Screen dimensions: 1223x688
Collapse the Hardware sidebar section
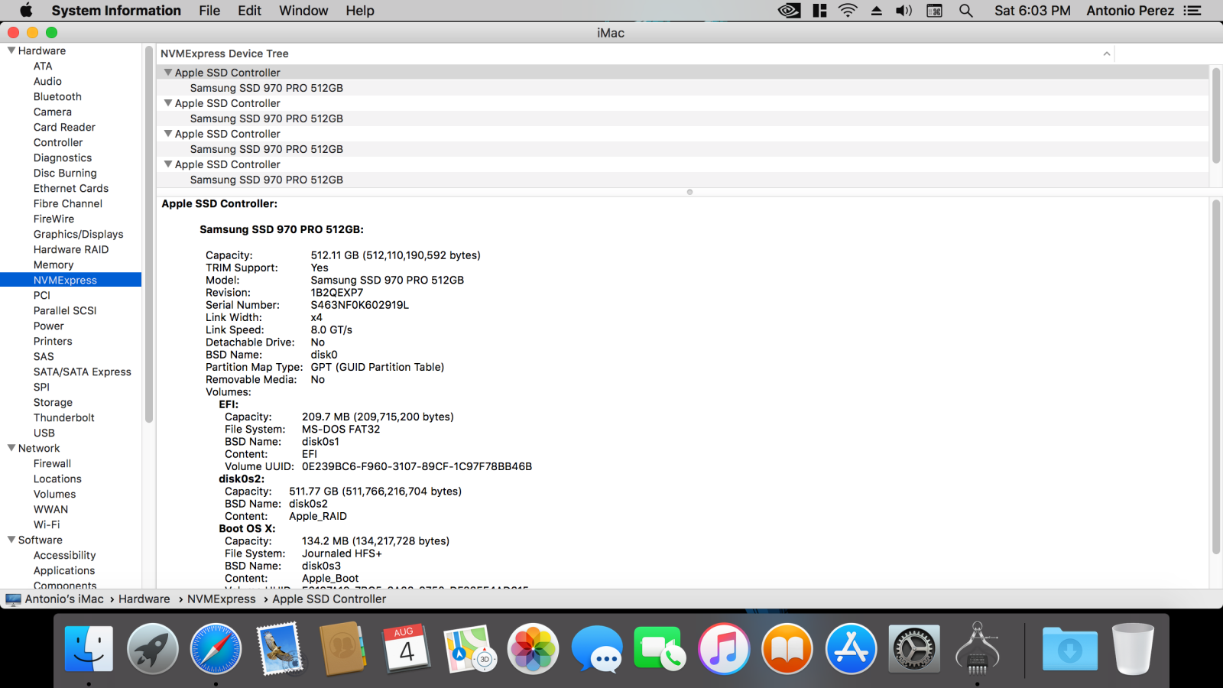click(11, 50)
